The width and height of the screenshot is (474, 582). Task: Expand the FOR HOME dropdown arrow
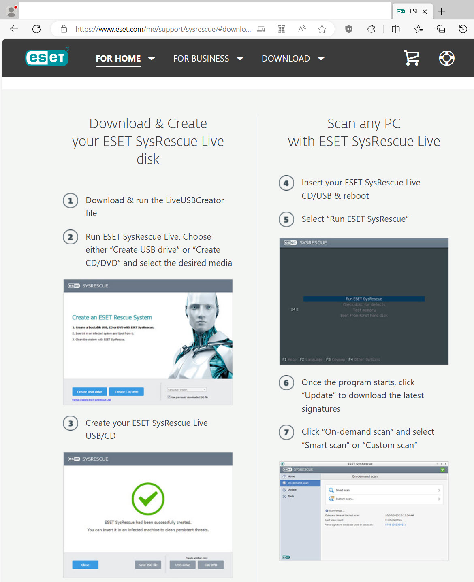(152, 59)
